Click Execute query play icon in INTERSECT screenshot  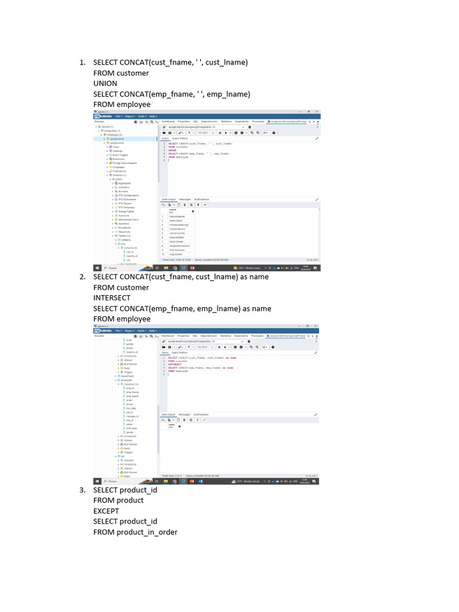point(225,347)
